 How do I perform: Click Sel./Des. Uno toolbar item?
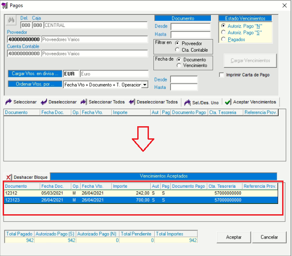coord(201,102)
